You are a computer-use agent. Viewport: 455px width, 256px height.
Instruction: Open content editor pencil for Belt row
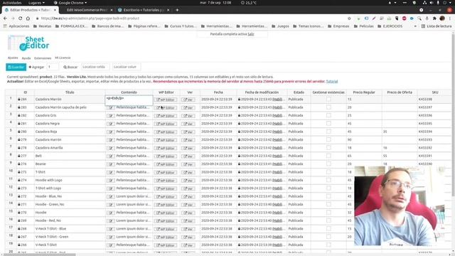(111, 156)
